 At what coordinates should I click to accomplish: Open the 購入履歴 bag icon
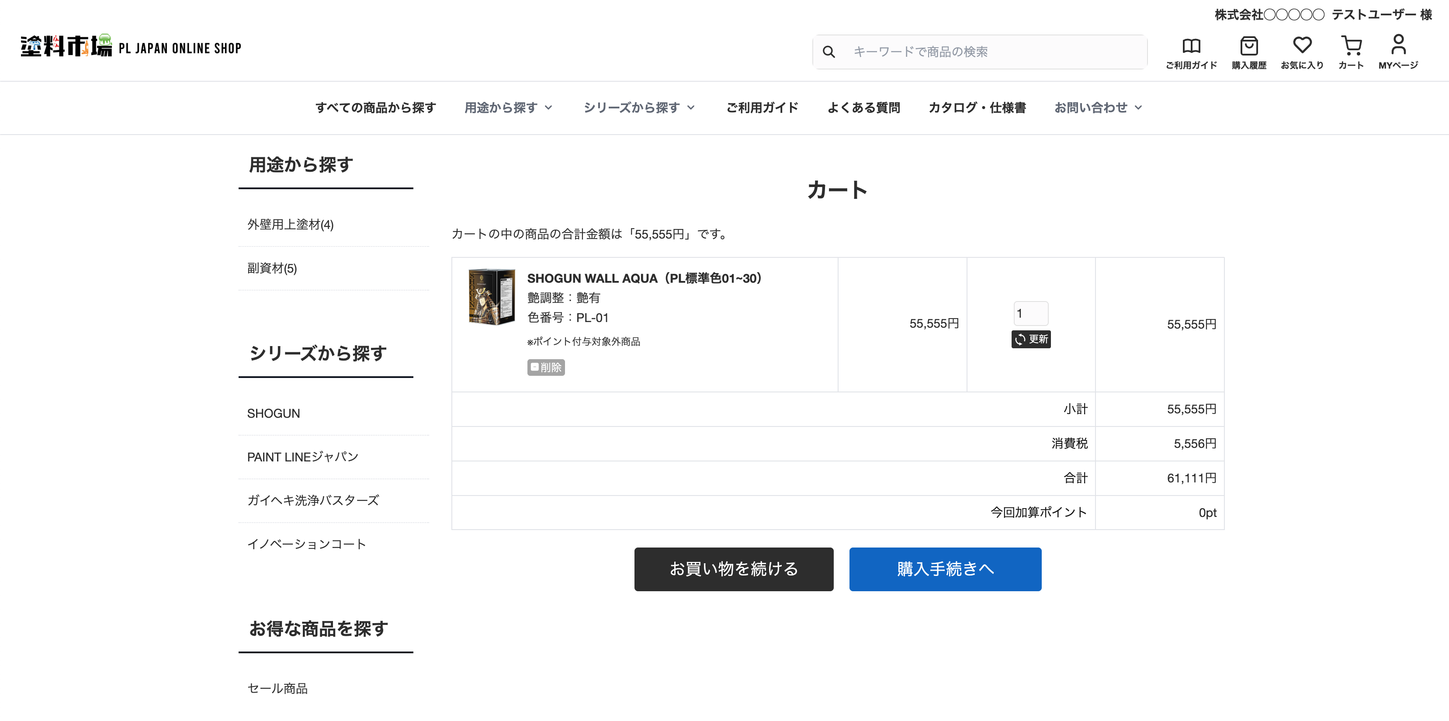[x=1249, y=46]
